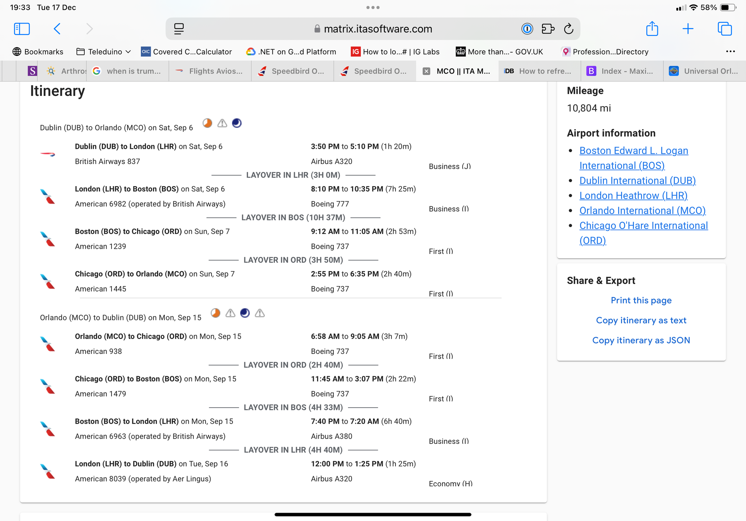Go back using the back arrow
The image size is (746, 521).
pyautogui.click(x=57, y=29)
